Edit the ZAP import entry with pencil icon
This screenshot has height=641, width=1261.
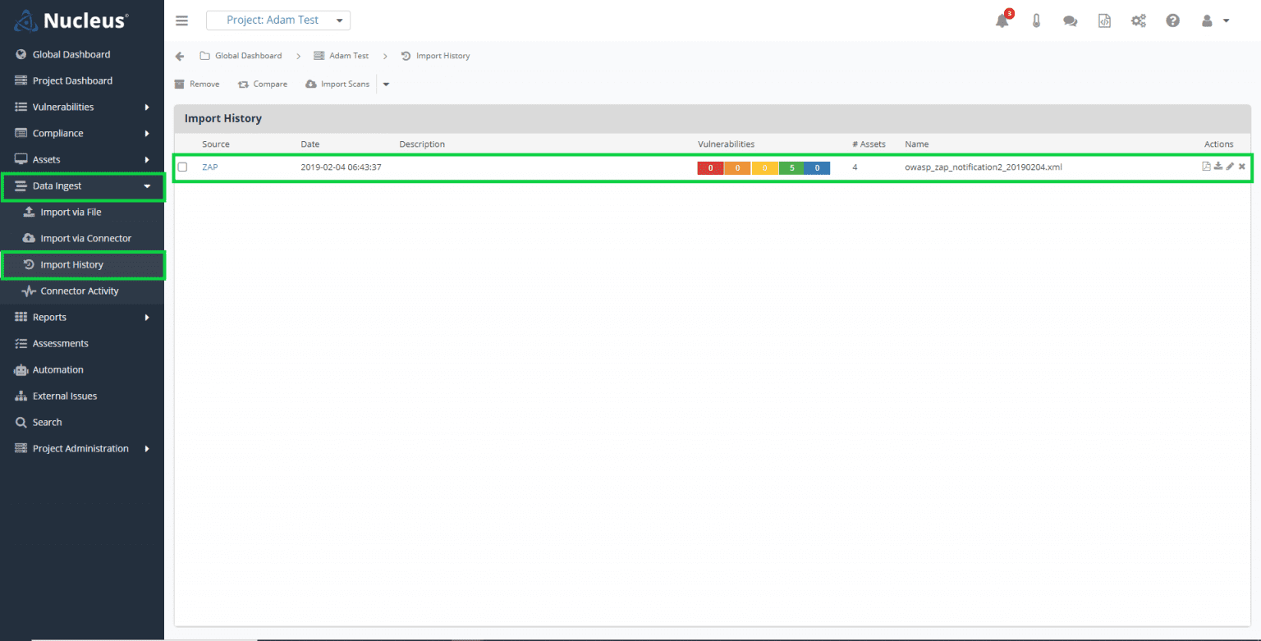pyautogui.click(x=1229, y=166)
